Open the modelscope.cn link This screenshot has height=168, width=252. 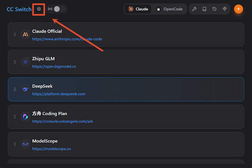coord(51,149)
